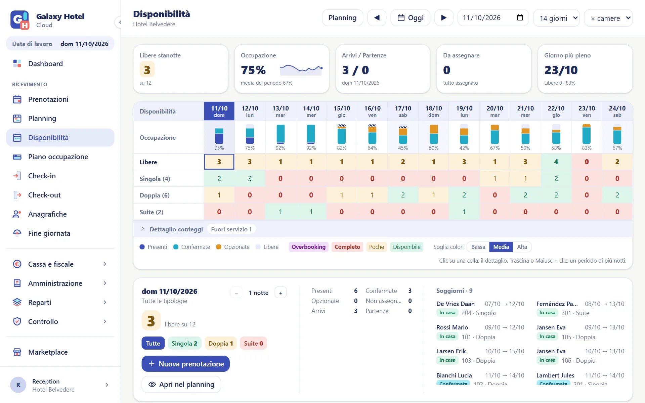The height and width of the screenshot is (403, 645).
Task: Filter by Suite 0 chip
Action: click(254, 343)
